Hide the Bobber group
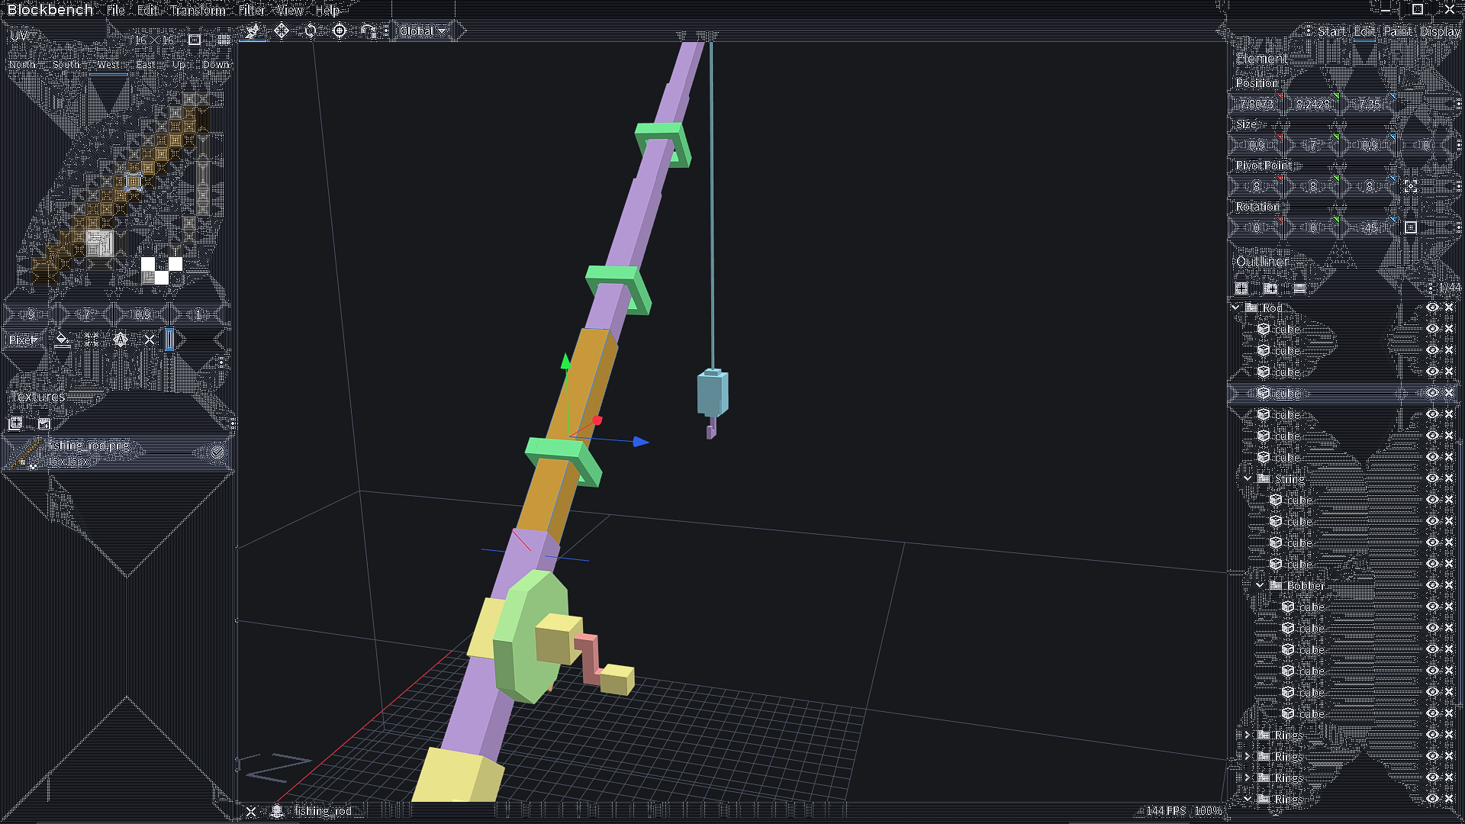The height and width of the screenshot is (824, 1465). (1432, 585)
